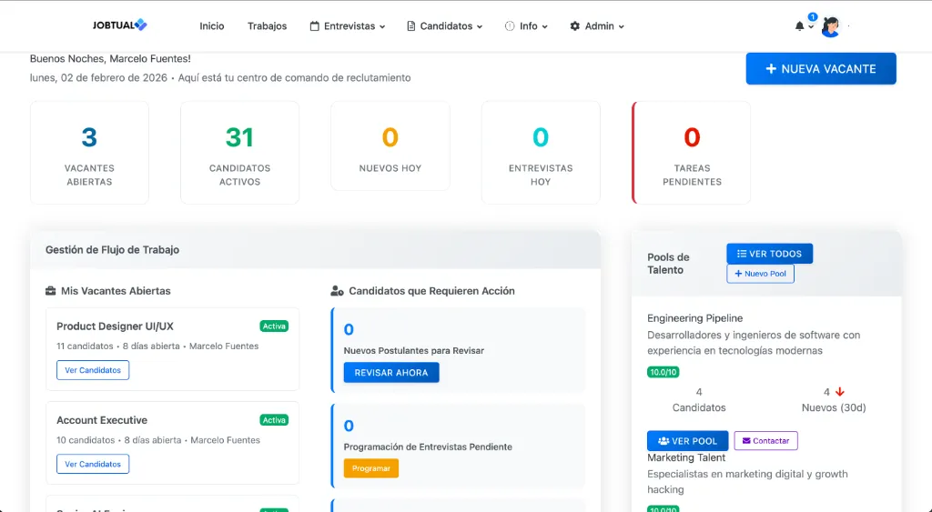Click Ver Candidatos for Product Designer UI/UX

coord(93,370)
